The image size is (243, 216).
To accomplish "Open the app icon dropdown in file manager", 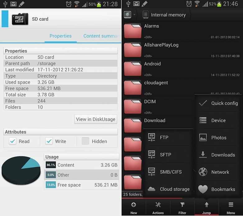I will point(130,15).
